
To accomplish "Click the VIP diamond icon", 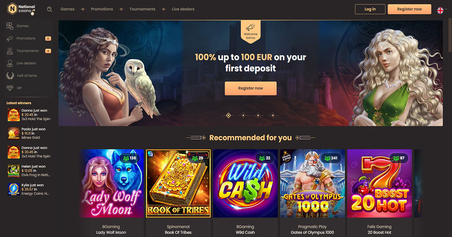I will pyautogui.click(x=10, y=88).
